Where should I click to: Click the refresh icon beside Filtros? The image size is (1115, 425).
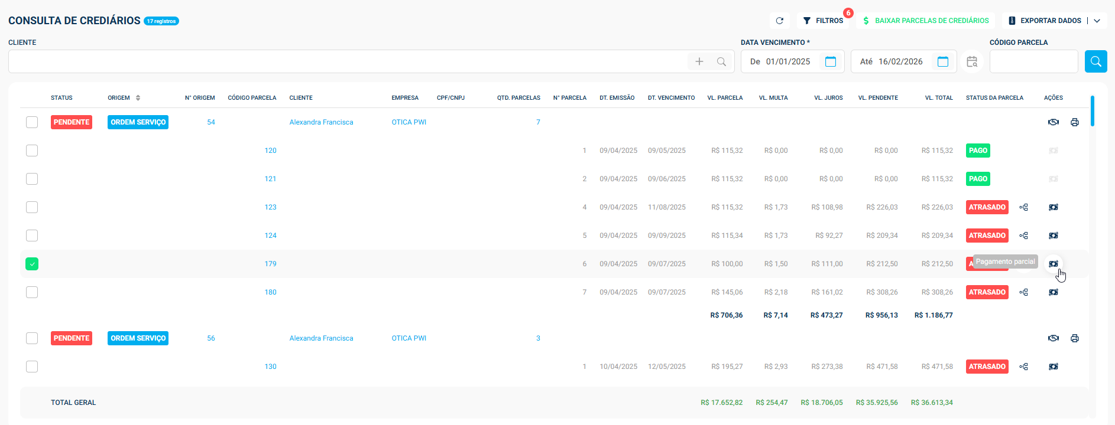[x=779, y=21]
